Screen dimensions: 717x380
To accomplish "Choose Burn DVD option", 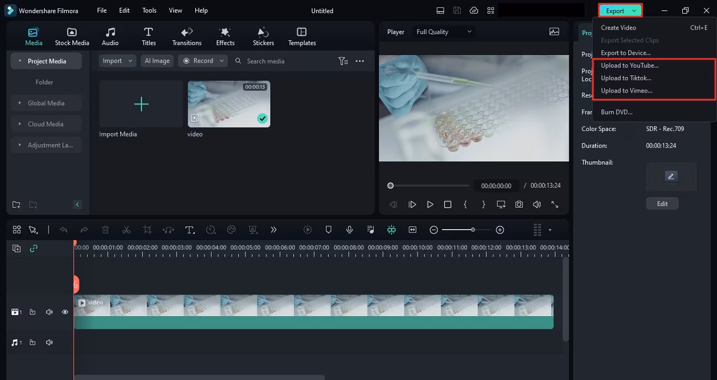I will pos(617,112).
